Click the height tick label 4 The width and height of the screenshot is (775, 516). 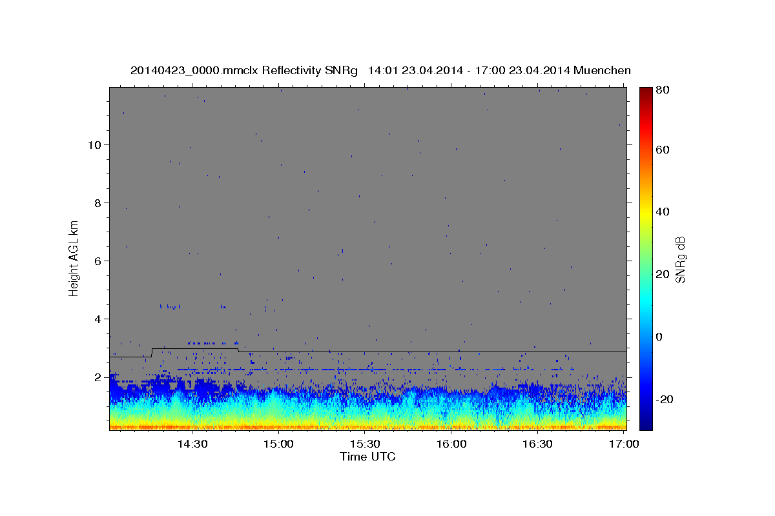(98, 319)
